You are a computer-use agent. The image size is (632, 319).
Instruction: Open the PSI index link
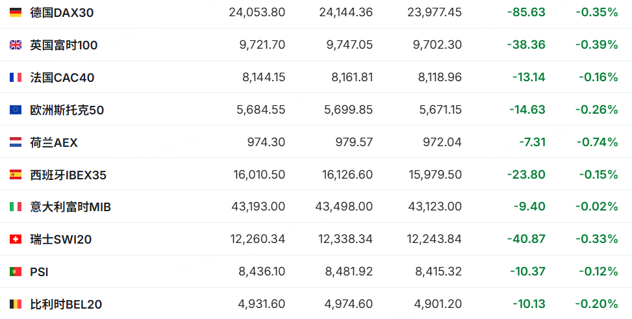coord(39,272)
